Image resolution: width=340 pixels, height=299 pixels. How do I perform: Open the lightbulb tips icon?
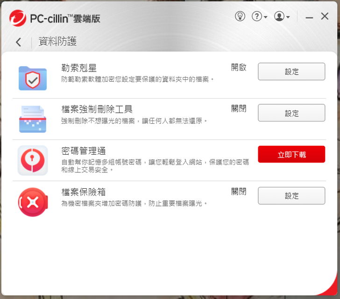click(240, 16)
